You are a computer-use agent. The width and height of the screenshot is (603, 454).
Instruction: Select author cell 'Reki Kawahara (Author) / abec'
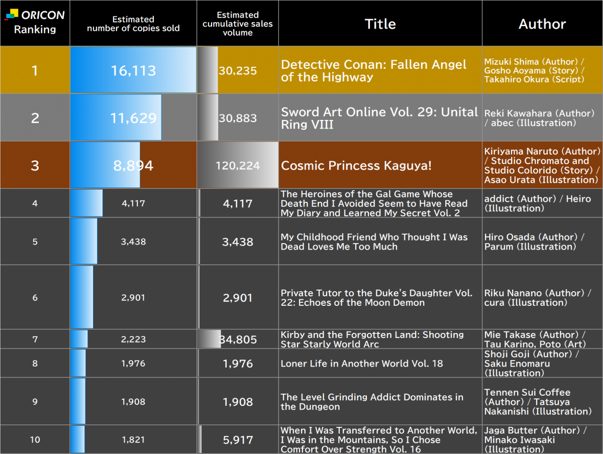point(539,118)
